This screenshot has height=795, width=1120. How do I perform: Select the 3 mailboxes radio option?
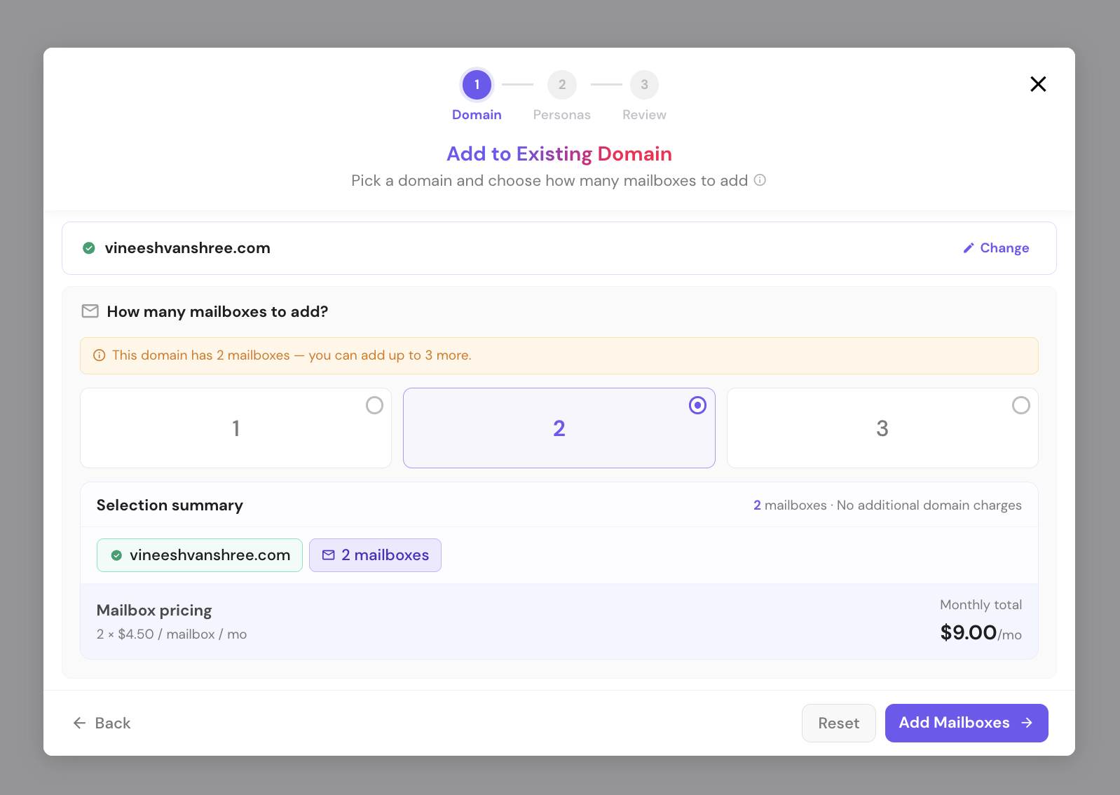[882, 428]
